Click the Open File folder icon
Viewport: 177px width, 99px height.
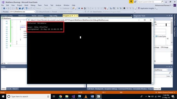17,8
